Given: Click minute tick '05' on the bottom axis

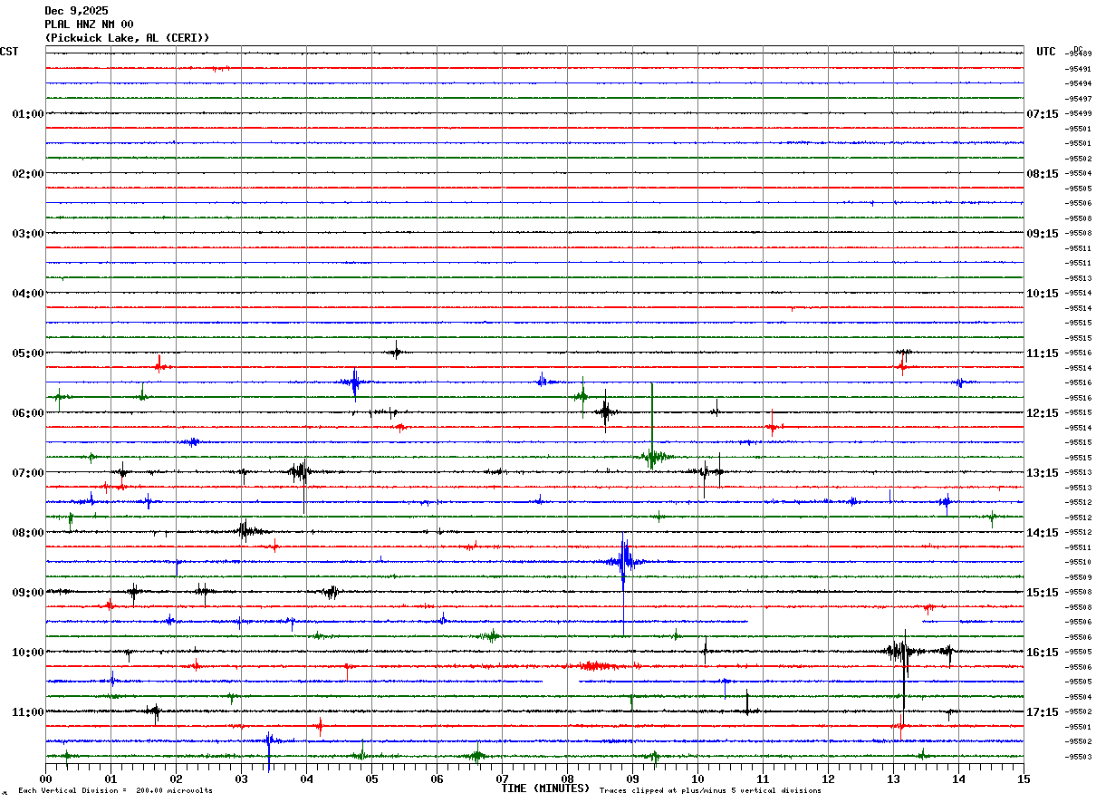Looking at the screenshot, I should click(371, 779).
